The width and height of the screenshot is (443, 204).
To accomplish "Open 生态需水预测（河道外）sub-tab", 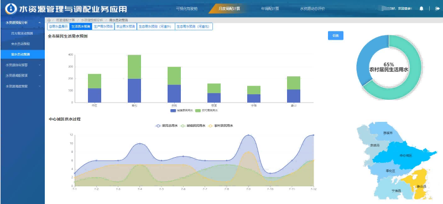I will point(156,26).
